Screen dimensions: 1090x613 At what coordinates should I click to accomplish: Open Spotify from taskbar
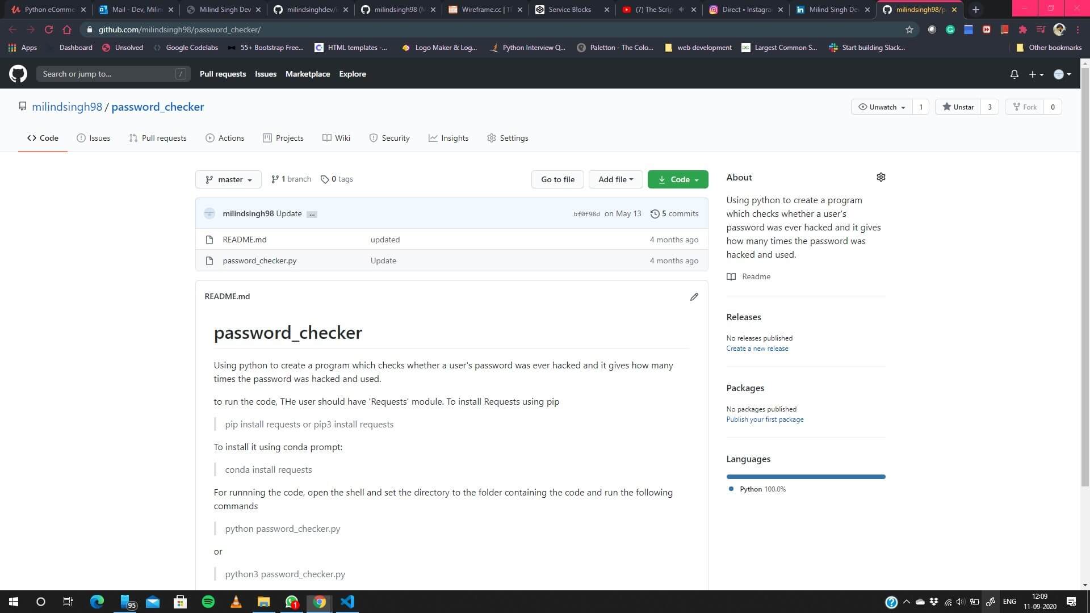click(208, 602)
